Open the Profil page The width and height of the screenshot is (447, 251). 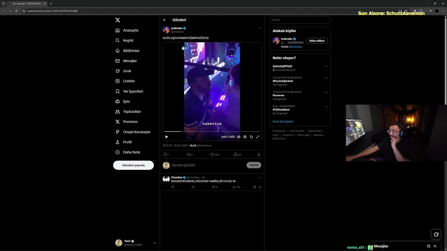pyautogui.click(x=123, y=142)
